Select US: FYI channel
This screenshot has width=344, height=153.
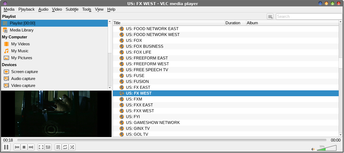point(226,117)
